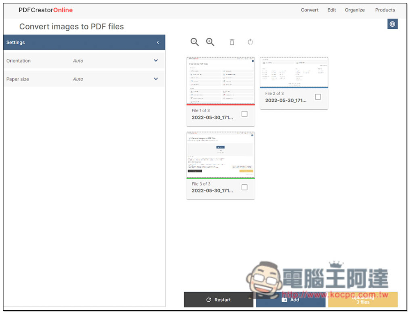Rotate images with the rotate icon
Screen dimensions: 410x314
click(x=251, y=41)
